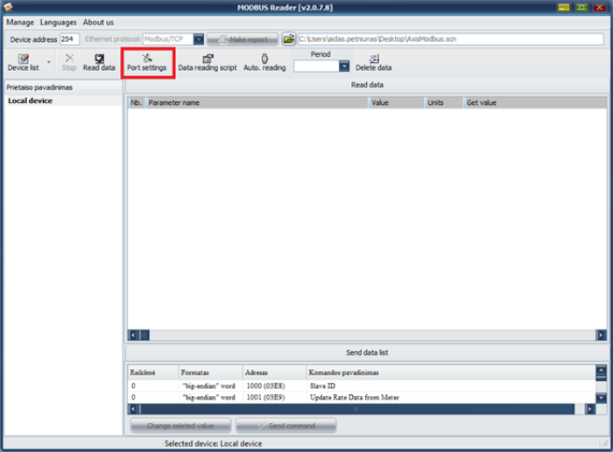Screen dimensions: 613x452
Task: Select Local device in the device list
Action: [x=31, y=101]
